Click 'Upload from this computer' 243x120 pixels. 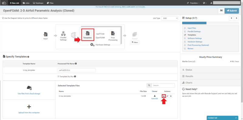tap(29, 113)
